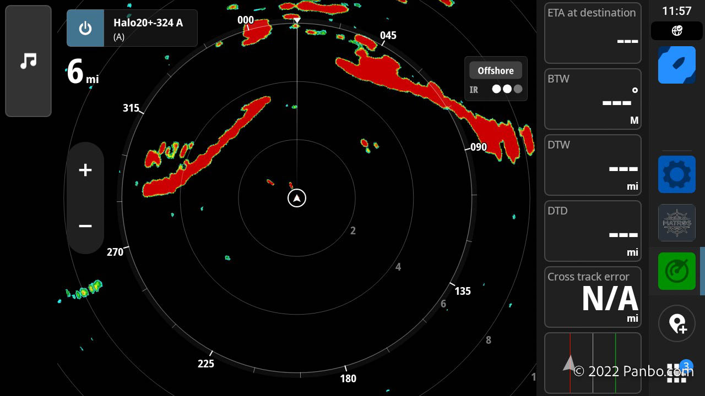Open the DTD data tile
Image resolution: width=705 pixels, height=396 pixels.
click(x=593, y=231)
